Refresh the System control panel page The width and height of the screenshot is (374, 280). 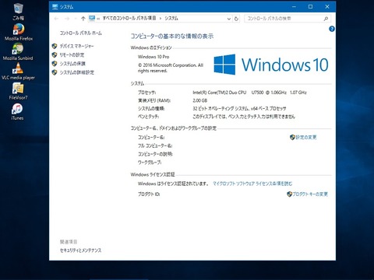click(x=236, y=19)
